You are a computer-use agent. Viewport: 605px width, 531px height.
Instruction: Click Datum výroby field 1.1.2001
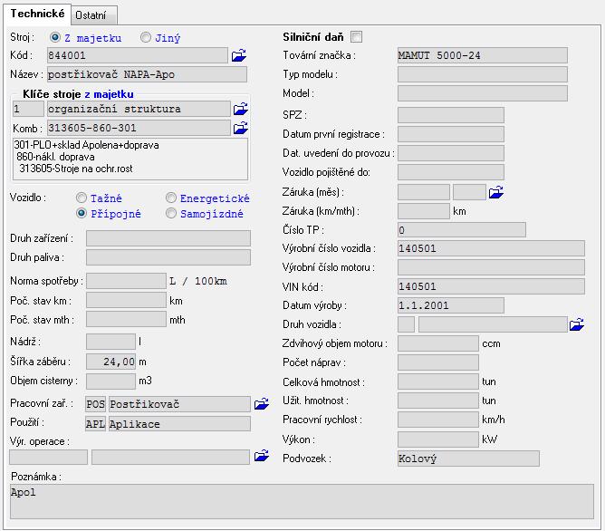(451, 305)
